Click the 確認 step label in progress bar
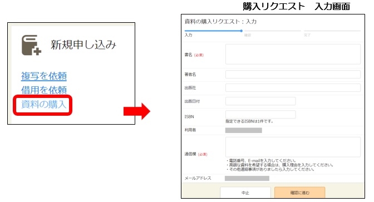 pos(248,35)
